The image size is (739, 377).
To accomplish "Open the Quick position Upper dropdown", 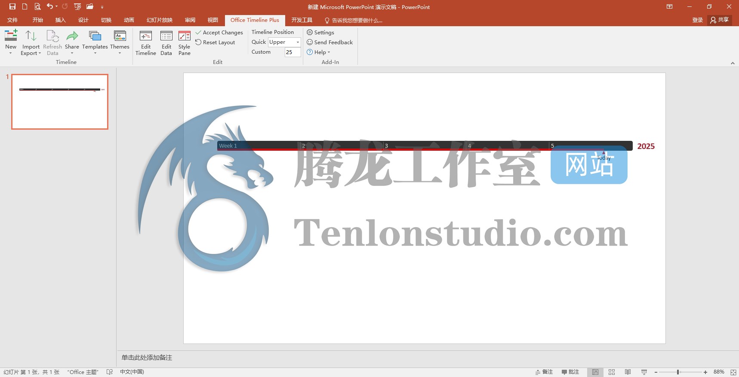I will (x=284, y=42).
